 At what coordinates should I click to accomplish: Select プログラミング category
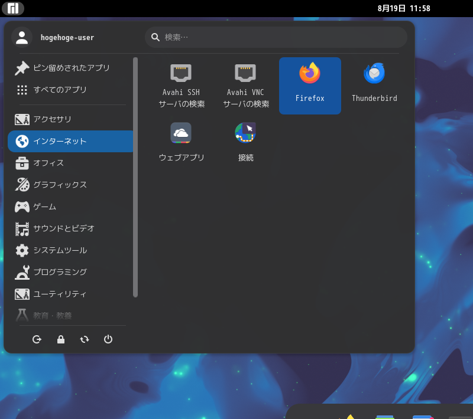70,272
